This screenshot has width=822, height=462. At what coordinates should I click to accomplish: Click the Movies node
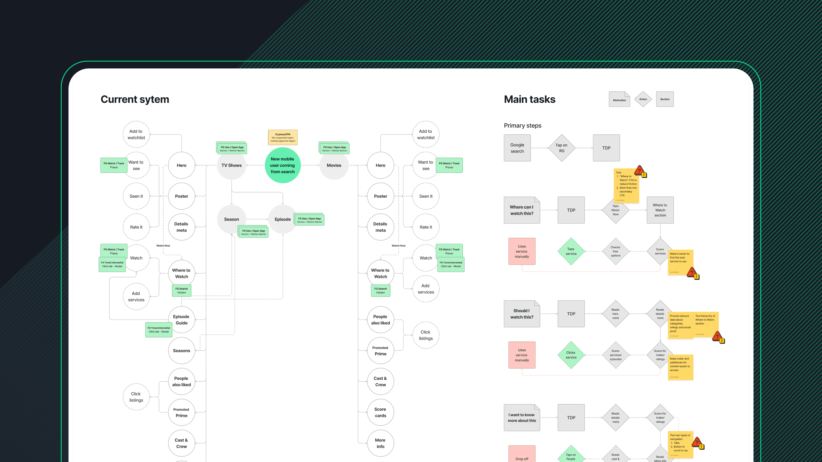pyautogui.click(x=334, y=165)
